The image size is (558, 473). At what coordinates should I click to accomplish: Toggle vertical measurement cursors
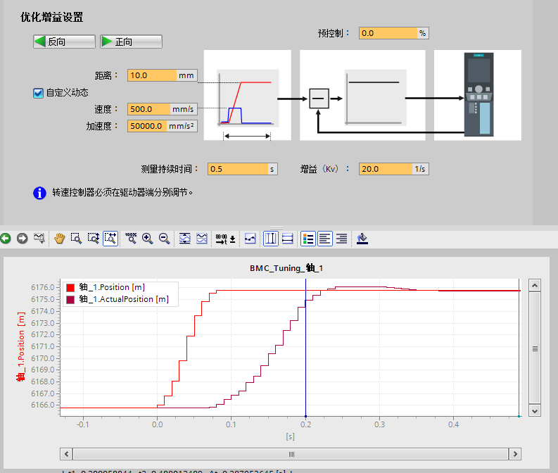(x=271, y=238)
